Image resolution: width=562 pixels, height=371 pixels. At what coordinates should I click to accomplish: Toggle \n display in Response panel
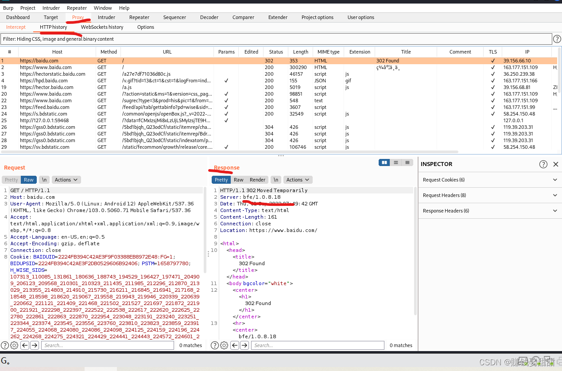(x=276, y=180)
